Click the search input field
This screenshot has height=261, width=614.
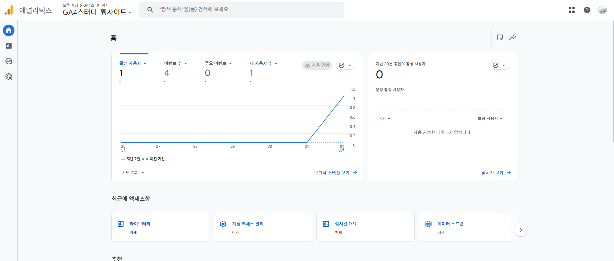[x=247, y=10]
